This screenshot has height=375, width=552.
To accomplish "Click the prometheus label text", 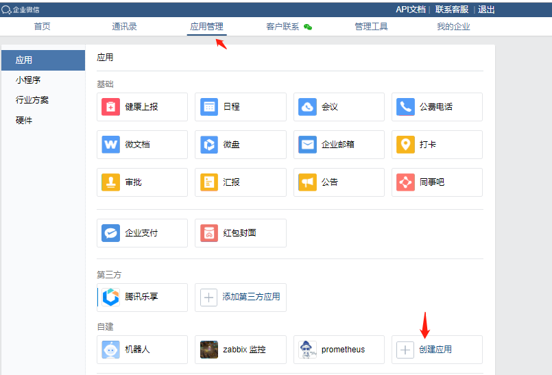I will click(x=343, y=350).
